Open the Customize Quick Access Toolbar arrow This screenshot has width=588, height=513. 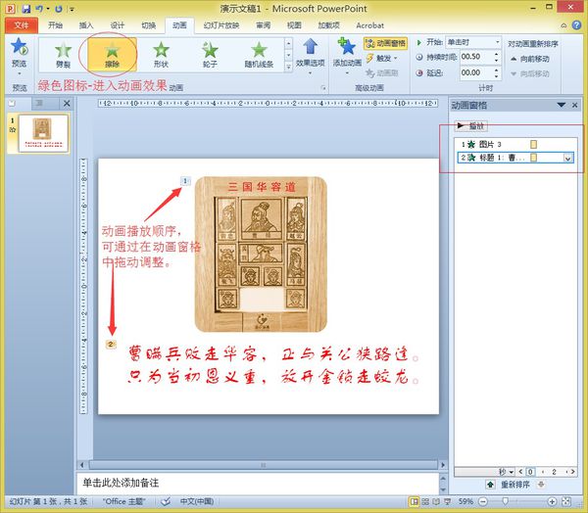72,9
